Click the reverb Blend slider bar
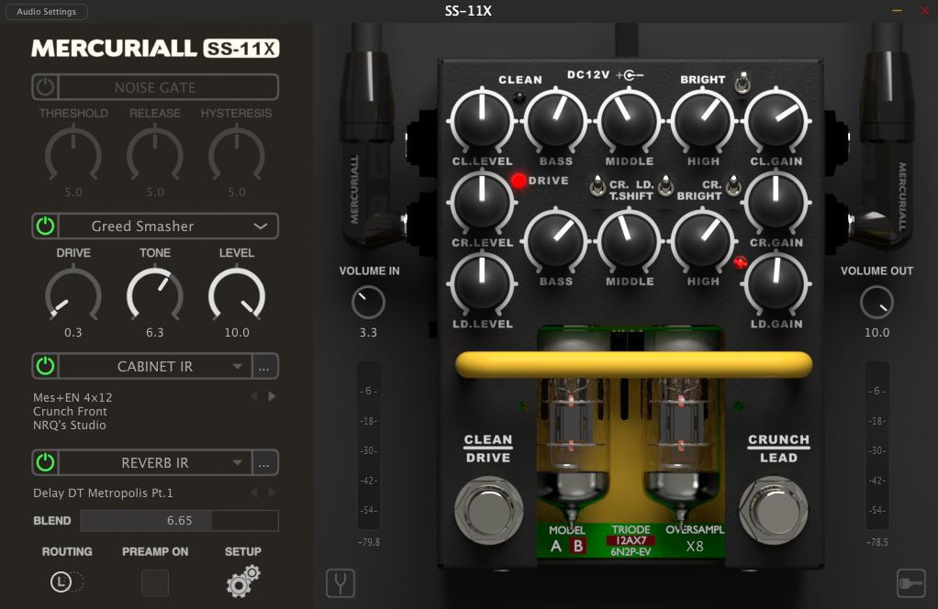938x609 pixels. click(x=180, y=521)
